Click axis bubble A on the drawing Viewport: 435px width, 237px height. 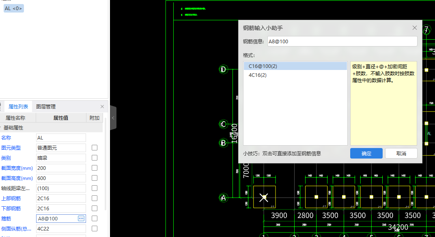point(222,198)
